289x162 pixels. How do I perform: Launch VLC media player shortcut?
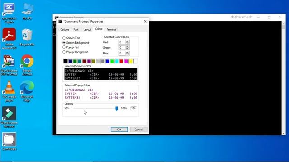9,91
